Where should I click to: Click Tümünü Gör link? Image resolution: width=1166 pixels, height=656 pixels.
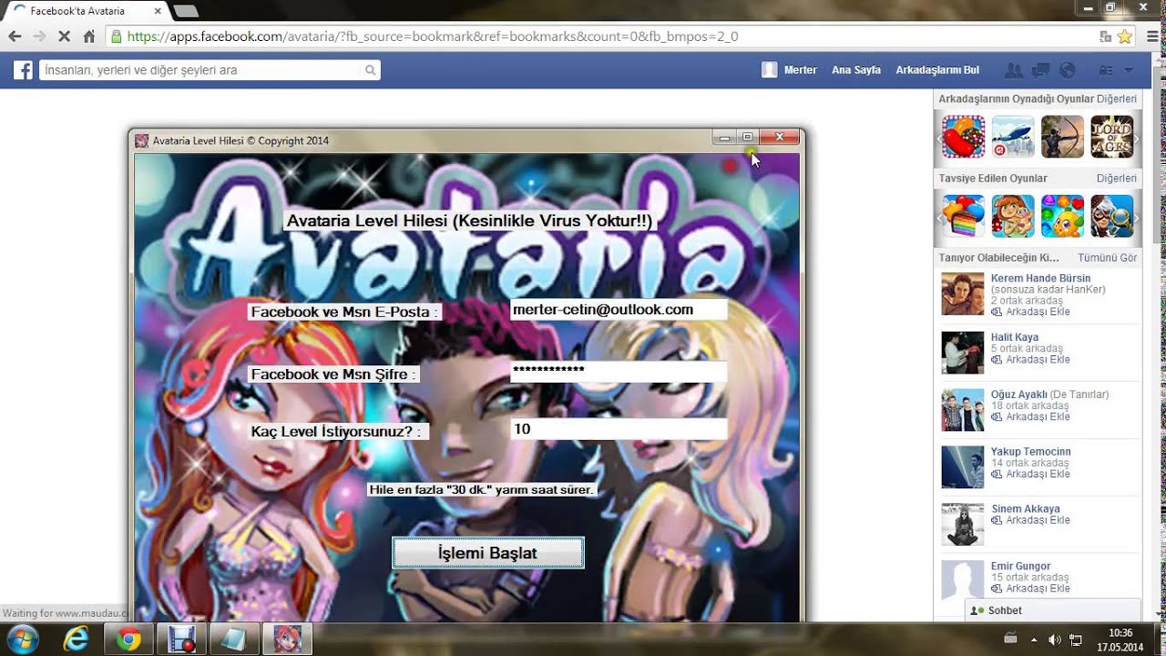[x=1108, y=258]
